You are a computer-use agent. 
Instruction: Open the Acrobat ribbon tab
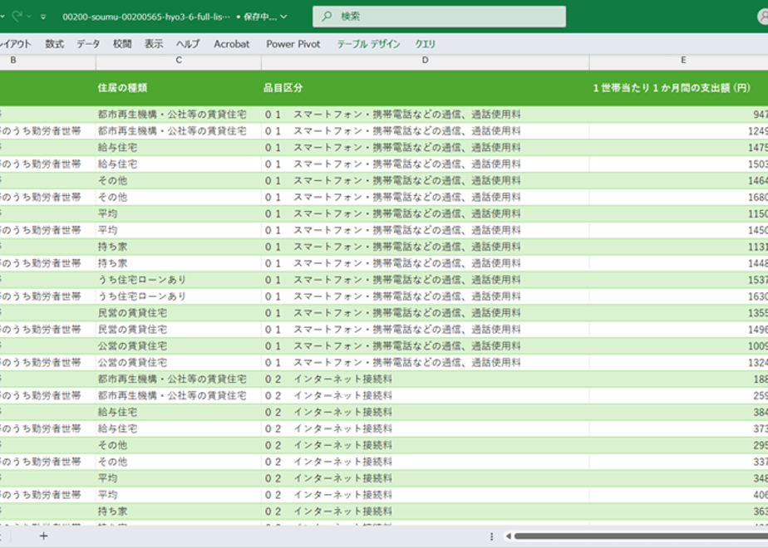tap(232, 44)
